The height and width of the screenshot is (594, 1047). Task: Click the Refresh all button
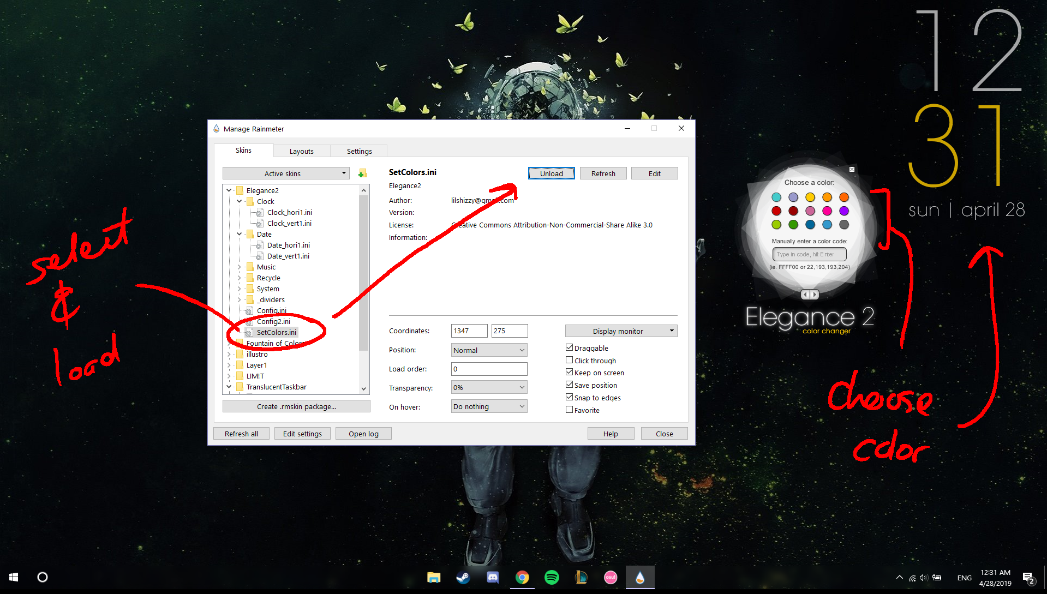tap(241, 433)
